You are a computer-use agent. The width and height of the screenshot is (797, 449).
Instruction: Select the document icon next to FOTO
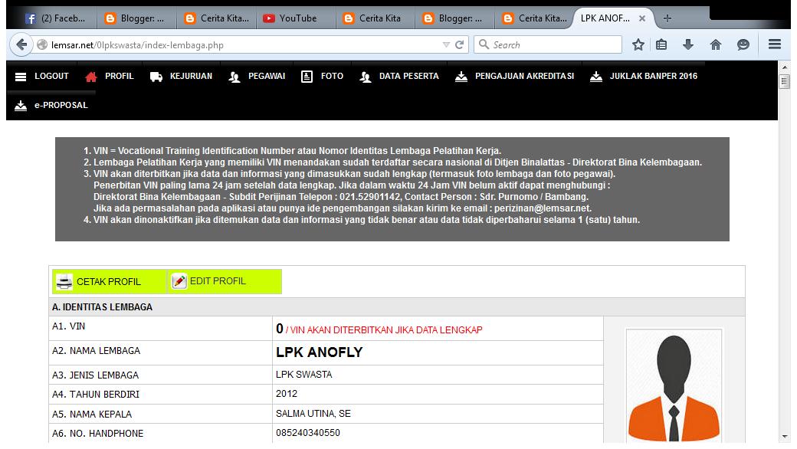pyautogui.click(x=307, y=76)
